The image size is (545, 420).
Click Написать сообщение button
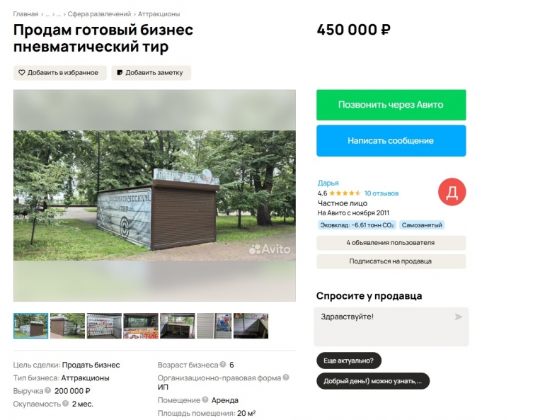click(x=391, y=141)
